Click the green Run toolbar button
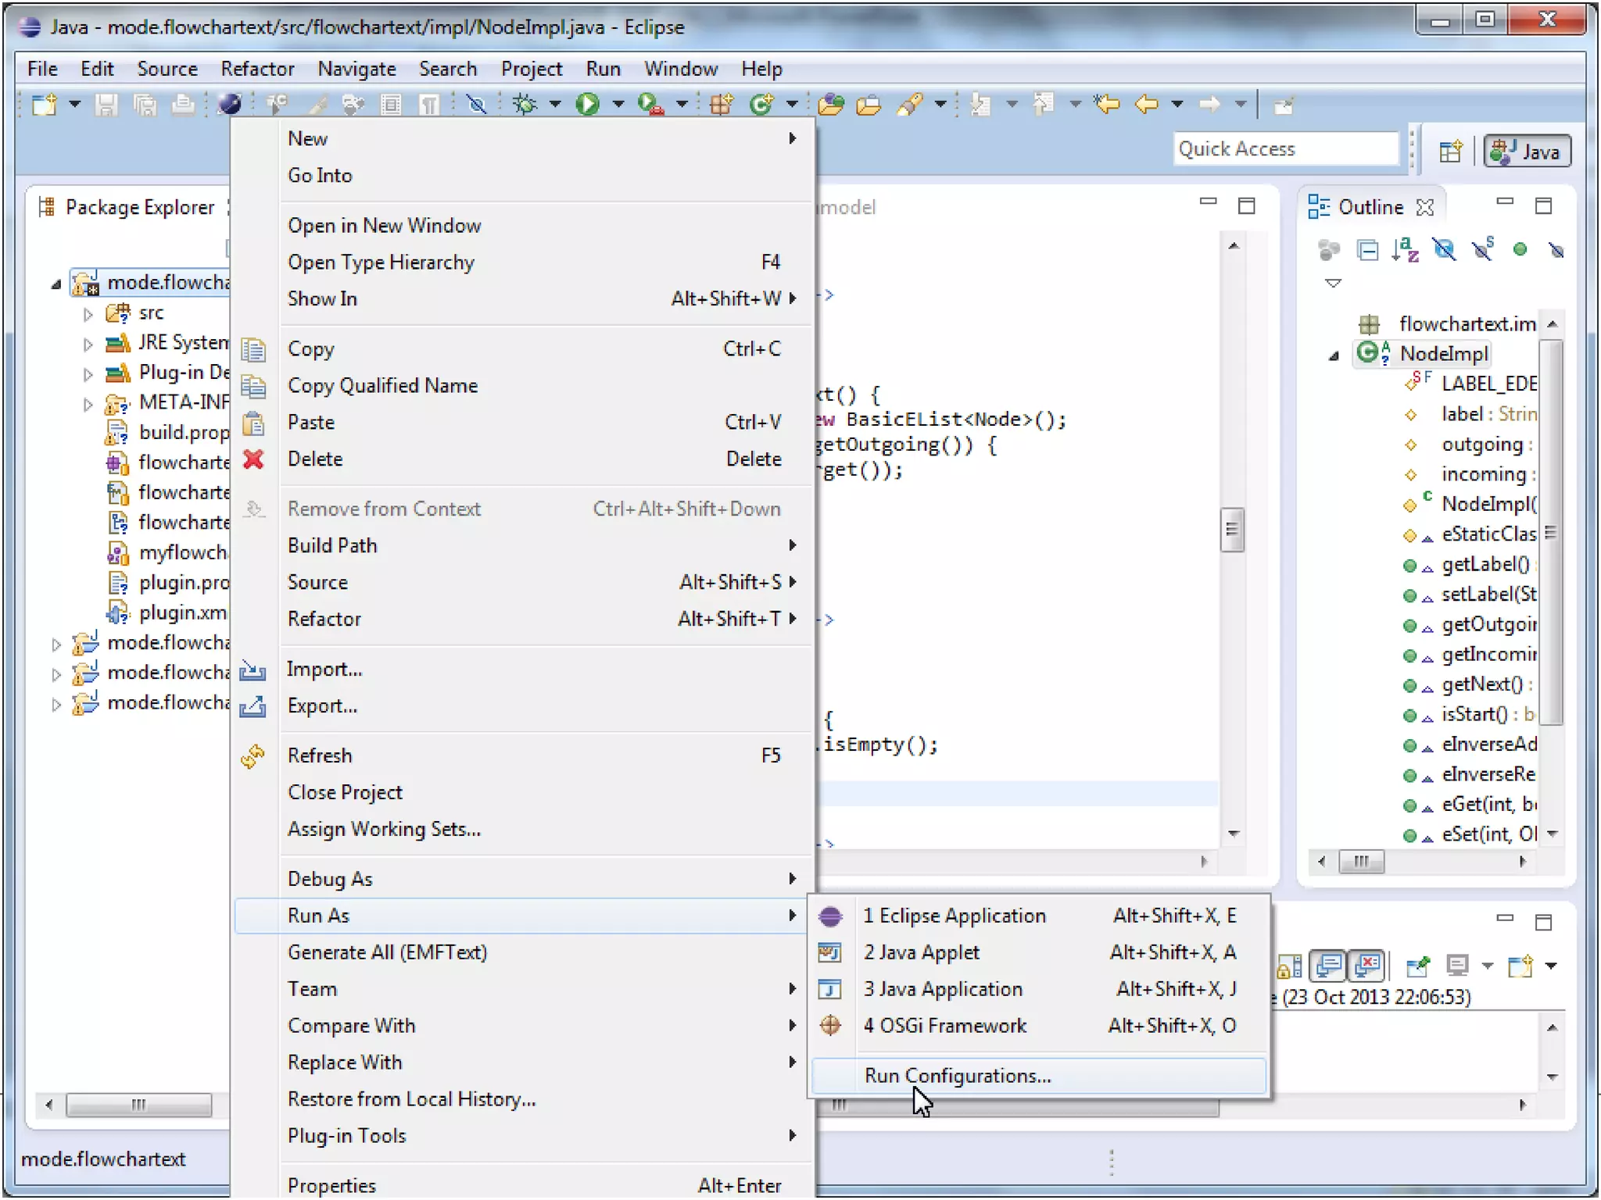 click(587, 104)
